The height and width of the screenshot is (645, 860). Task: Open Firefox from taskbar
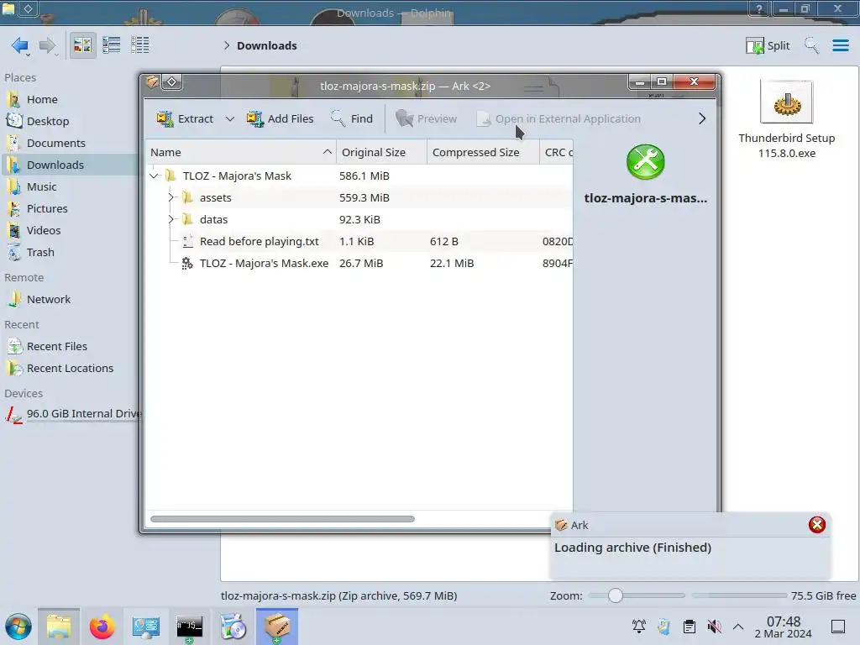[102, 627]
